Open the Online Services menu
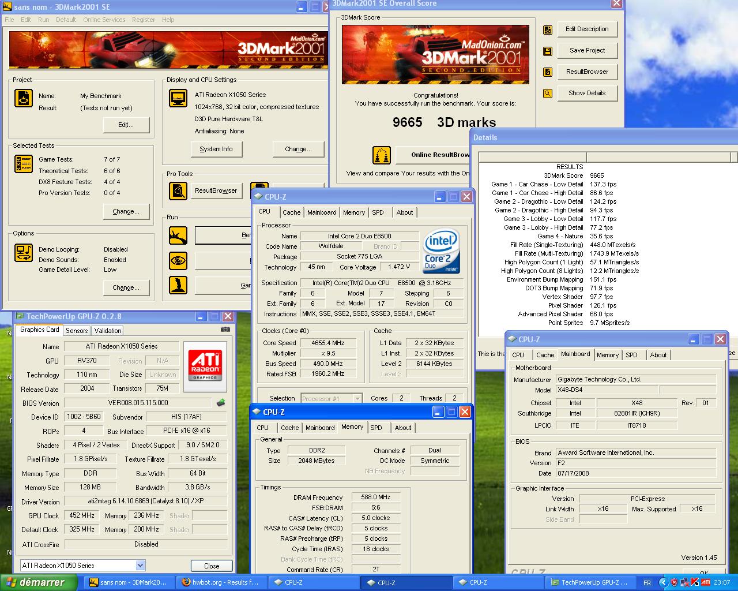 (104, 20)
